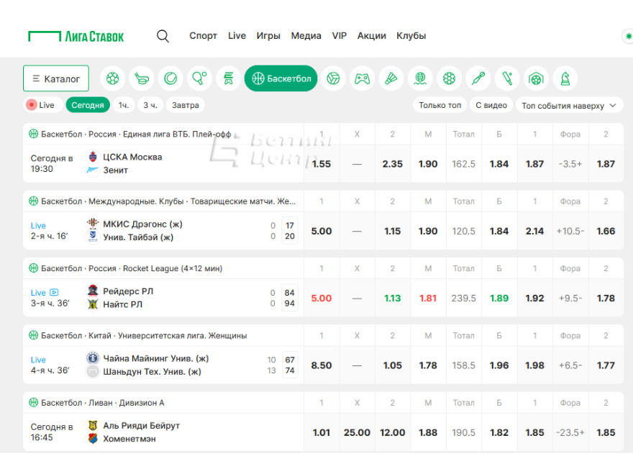Click the Найтс РЛ team logo

coord(93,304)
